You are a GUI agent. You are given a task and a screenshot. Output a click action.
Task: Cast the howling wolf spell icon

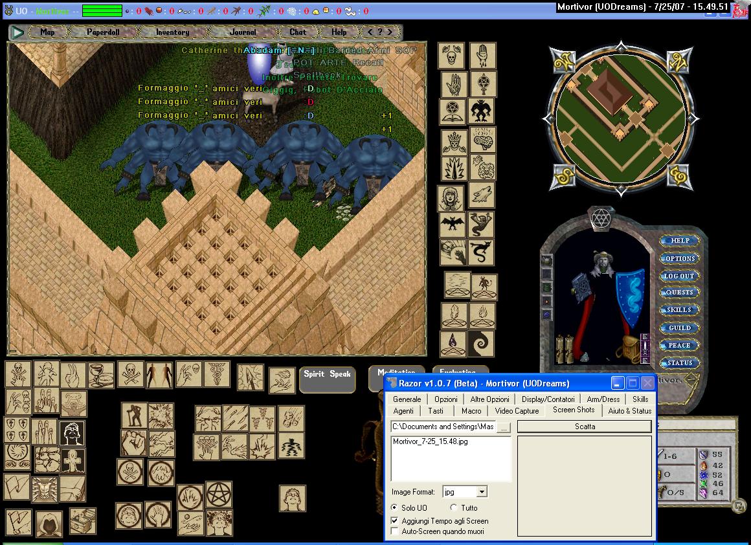click(x=482, y=195)
